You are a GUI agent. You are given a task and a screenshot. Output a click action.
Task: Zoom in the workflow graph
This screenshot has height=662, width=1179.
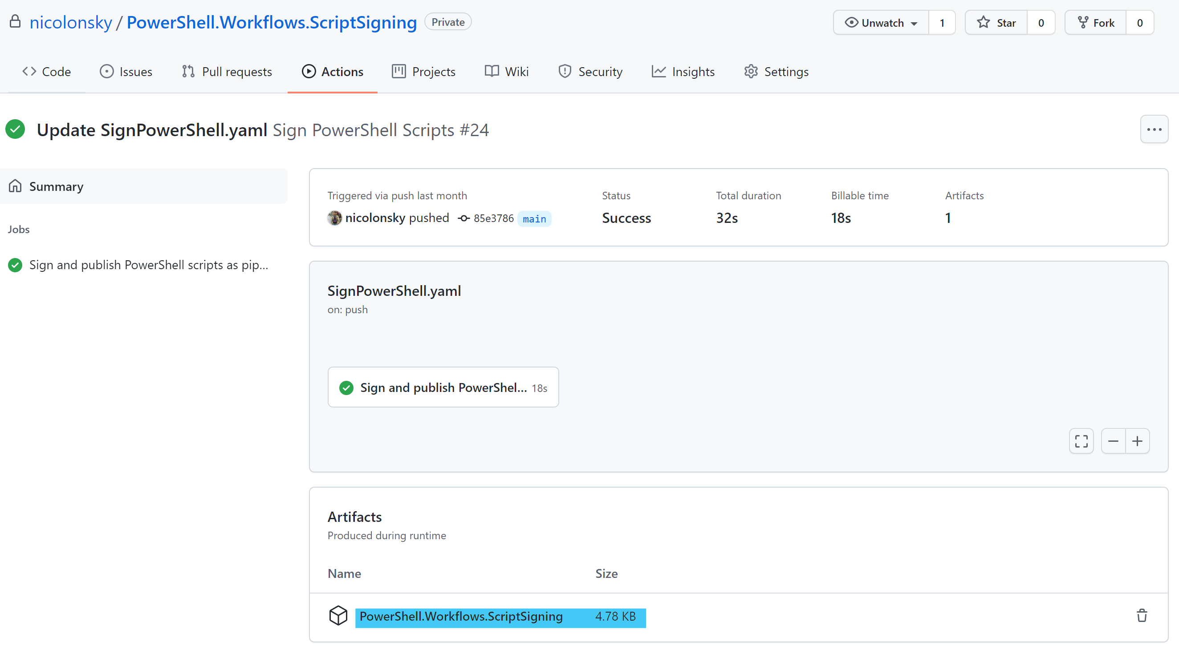tap(1137, 441)
